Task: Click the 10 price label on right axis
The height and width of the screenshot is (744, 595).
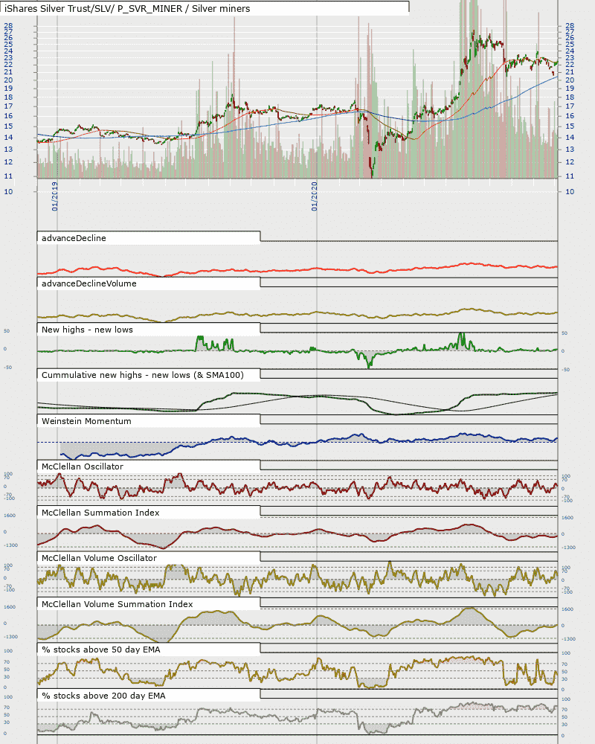Action: pyautogui.click(x=570, y=192)
